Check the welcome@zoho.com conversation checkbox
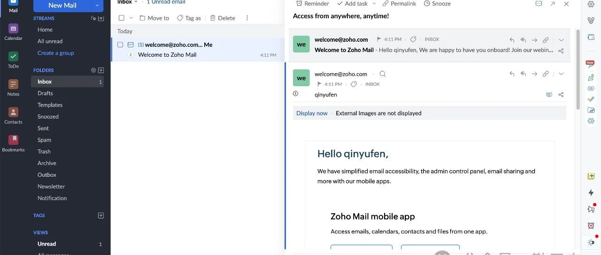 pyautogui.click(x=120, y=45)
